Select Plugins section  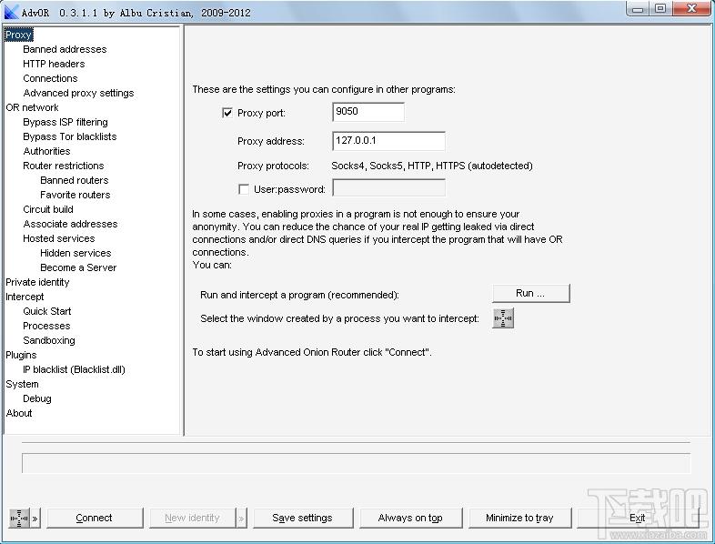click(21, 356)
